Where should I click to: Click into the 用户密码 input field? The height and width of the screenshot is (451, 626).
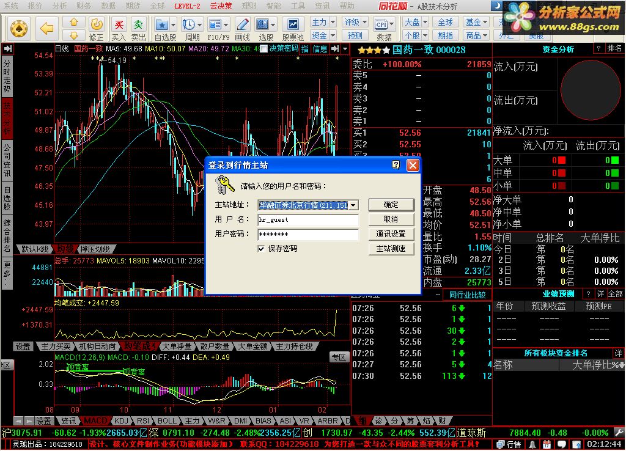[x=308, y=234]
